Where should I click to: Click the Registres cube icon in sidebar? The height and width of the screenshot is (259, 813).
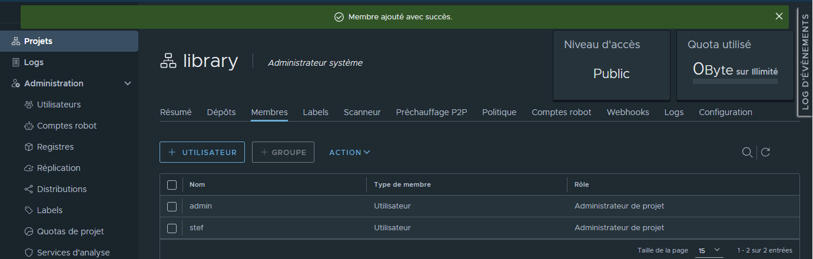pos(28,147)
